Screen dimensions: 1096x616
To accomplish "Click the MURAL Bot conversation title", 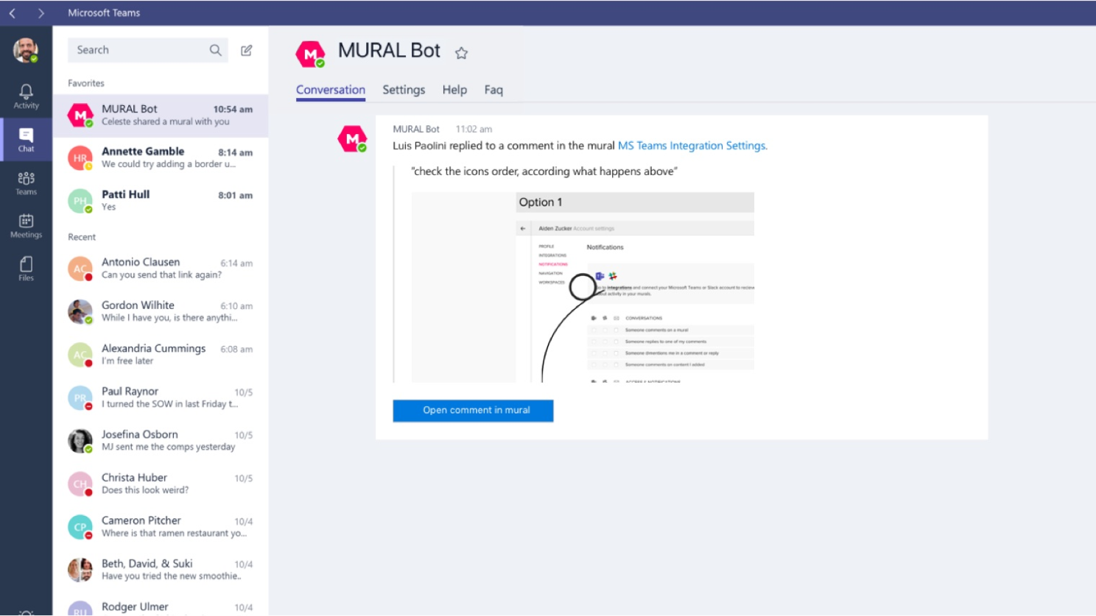I will [389, 51].
